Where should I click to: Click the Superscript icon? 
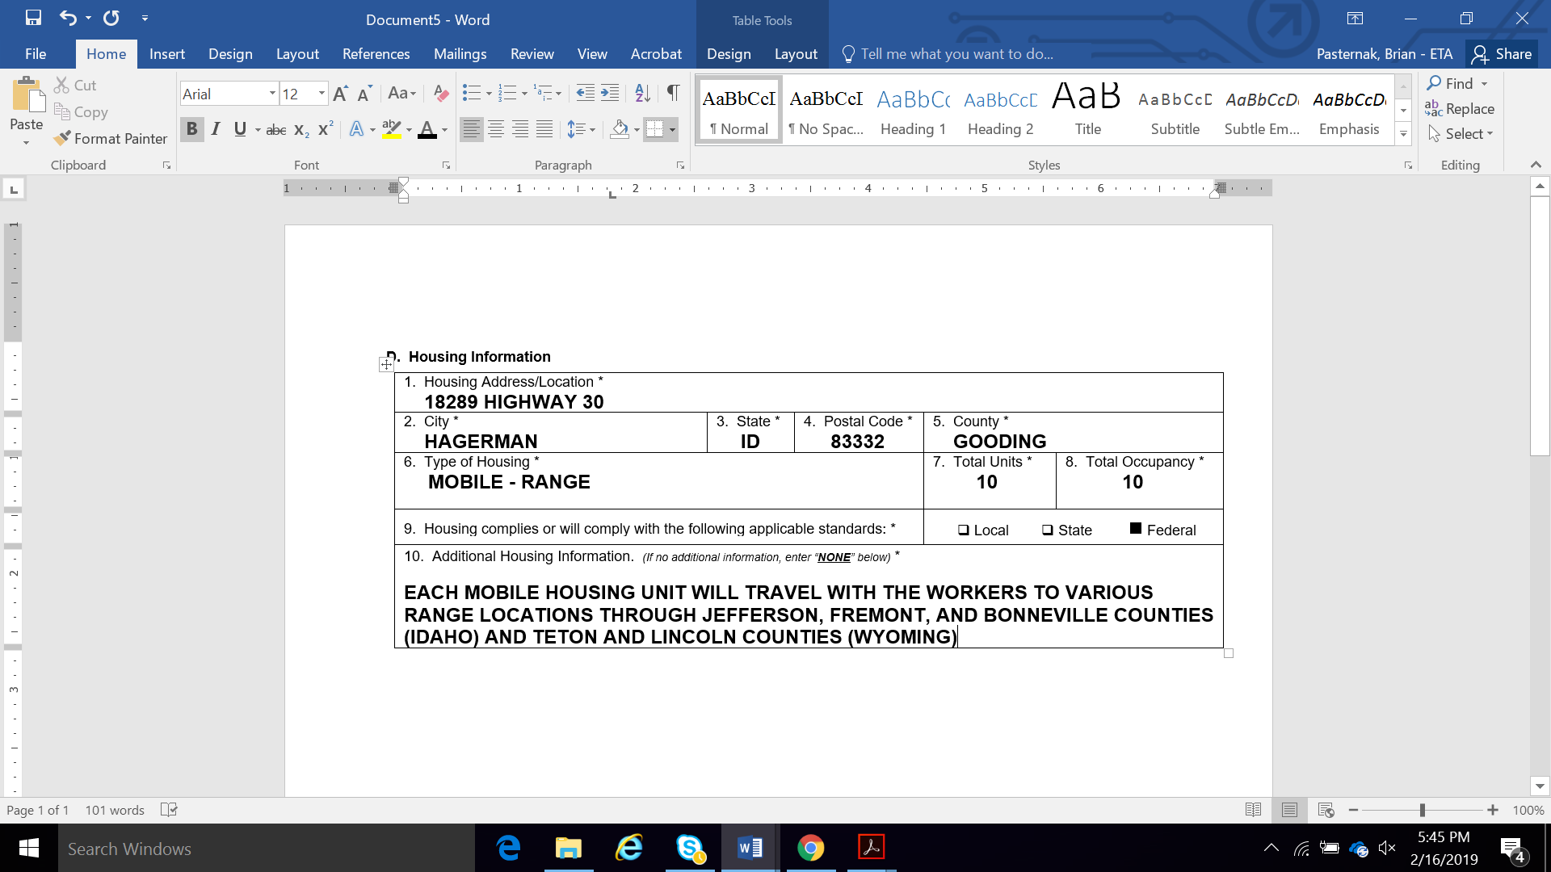(x=326, y=129)
